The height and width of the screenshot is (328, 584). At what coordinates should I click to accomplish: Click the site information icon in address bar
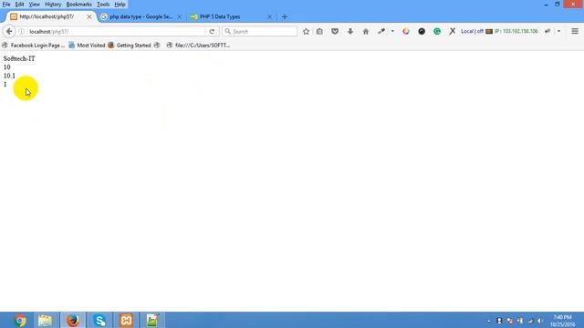tap(22, 32)
